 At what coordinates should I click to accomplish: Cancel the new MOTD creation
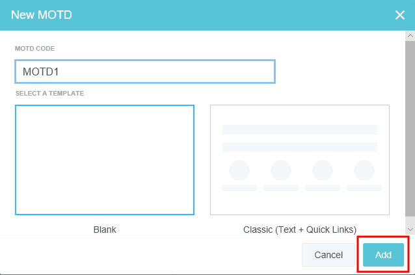328,255
